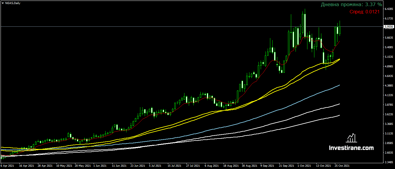Select the green daily change percentage label
The height and width of the screenshot is (169, 395).
pyautogui.click(x=351, y=5)
